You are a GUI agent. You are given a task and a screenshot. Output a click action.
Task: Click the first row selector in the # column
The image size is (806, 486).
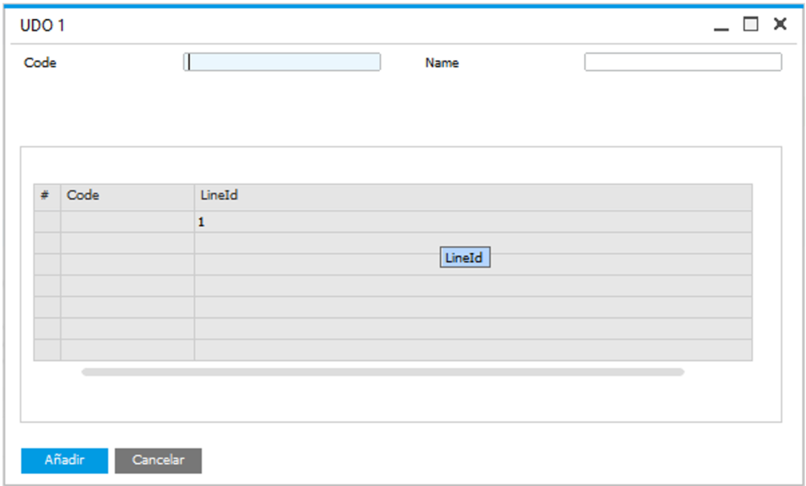tap(47, 220)
